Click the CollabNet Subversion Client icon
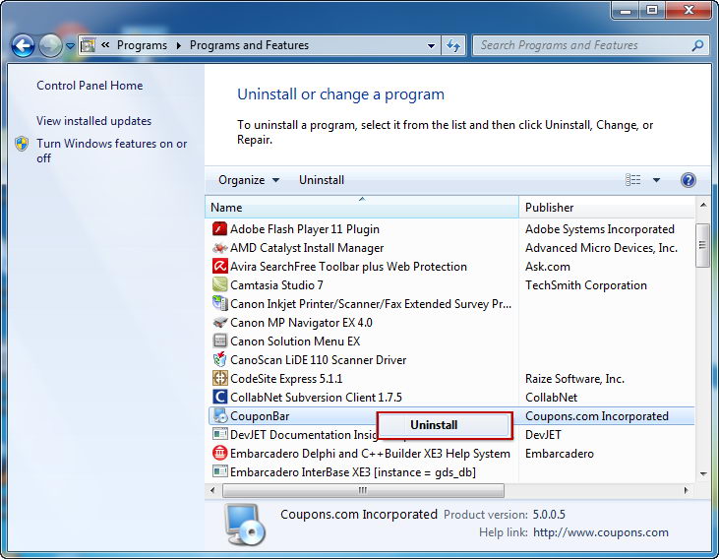Screen dimensions: 719x559 point(220,397)
